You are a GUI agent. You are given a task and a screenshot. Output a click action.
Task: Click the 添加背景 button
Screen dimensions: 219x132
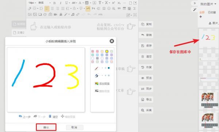(x=102, y=84)
